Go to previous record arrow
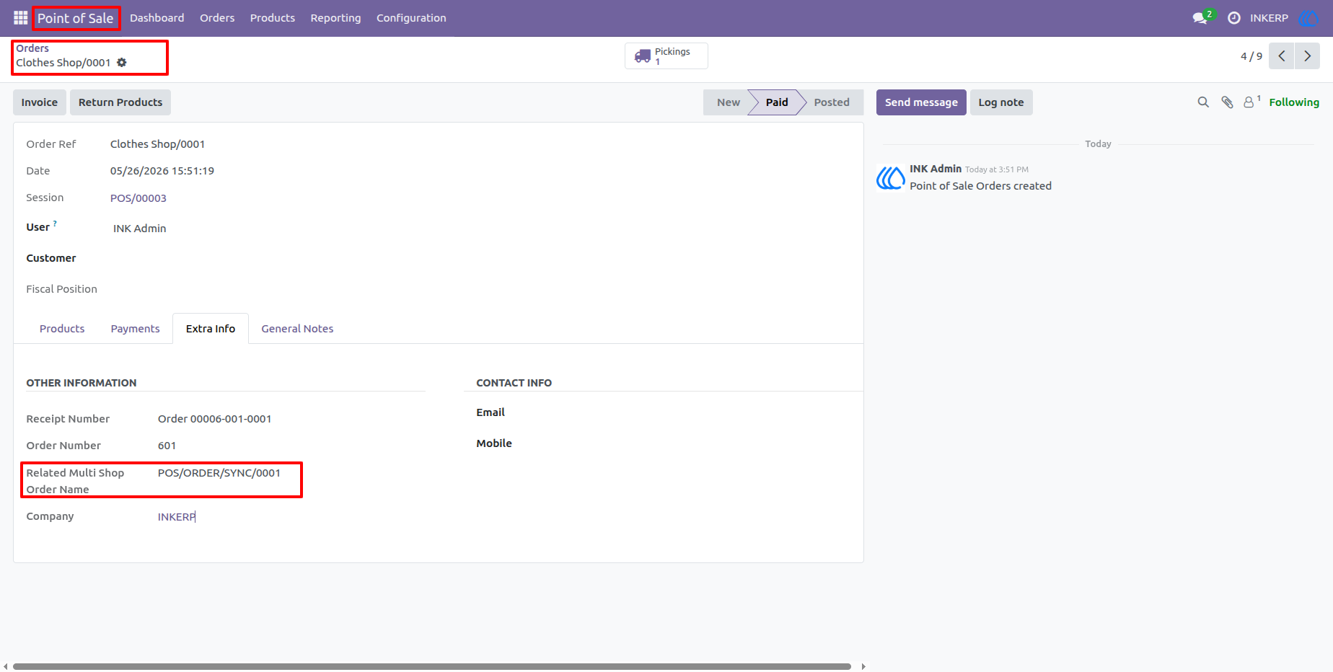 click(x=1282, y=56)
